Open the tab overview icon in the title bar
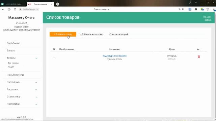 coord(190,3)
